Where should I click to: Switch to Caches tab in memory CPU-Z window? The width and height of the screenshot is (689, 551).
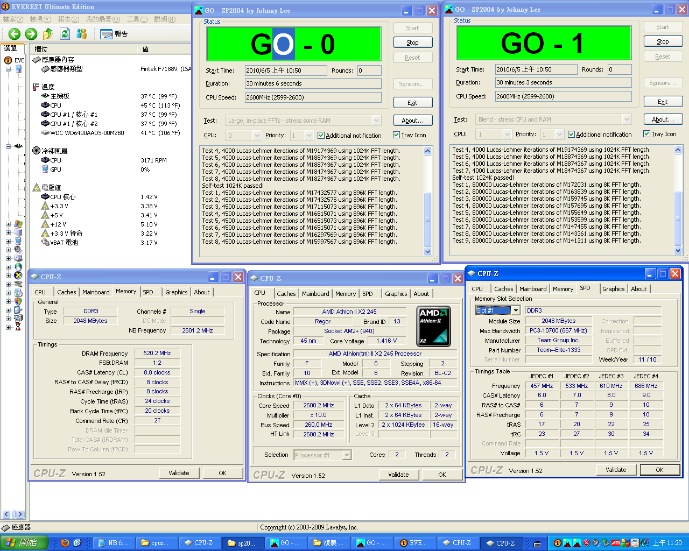[x=67, y=292]
